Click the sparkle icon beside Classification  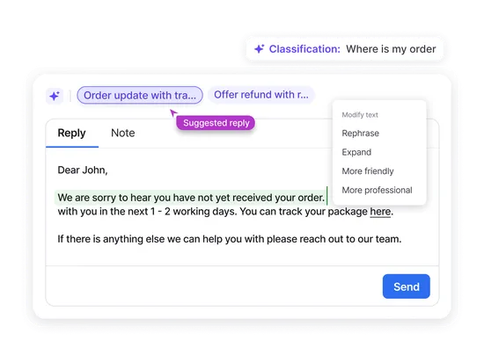point(260,48)
